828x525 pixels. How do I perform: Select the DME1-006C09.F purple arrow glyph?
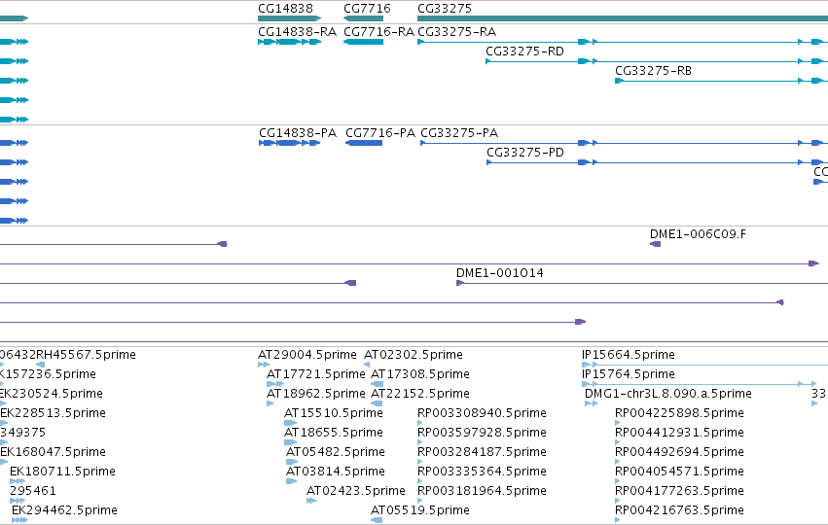(656, 244)
